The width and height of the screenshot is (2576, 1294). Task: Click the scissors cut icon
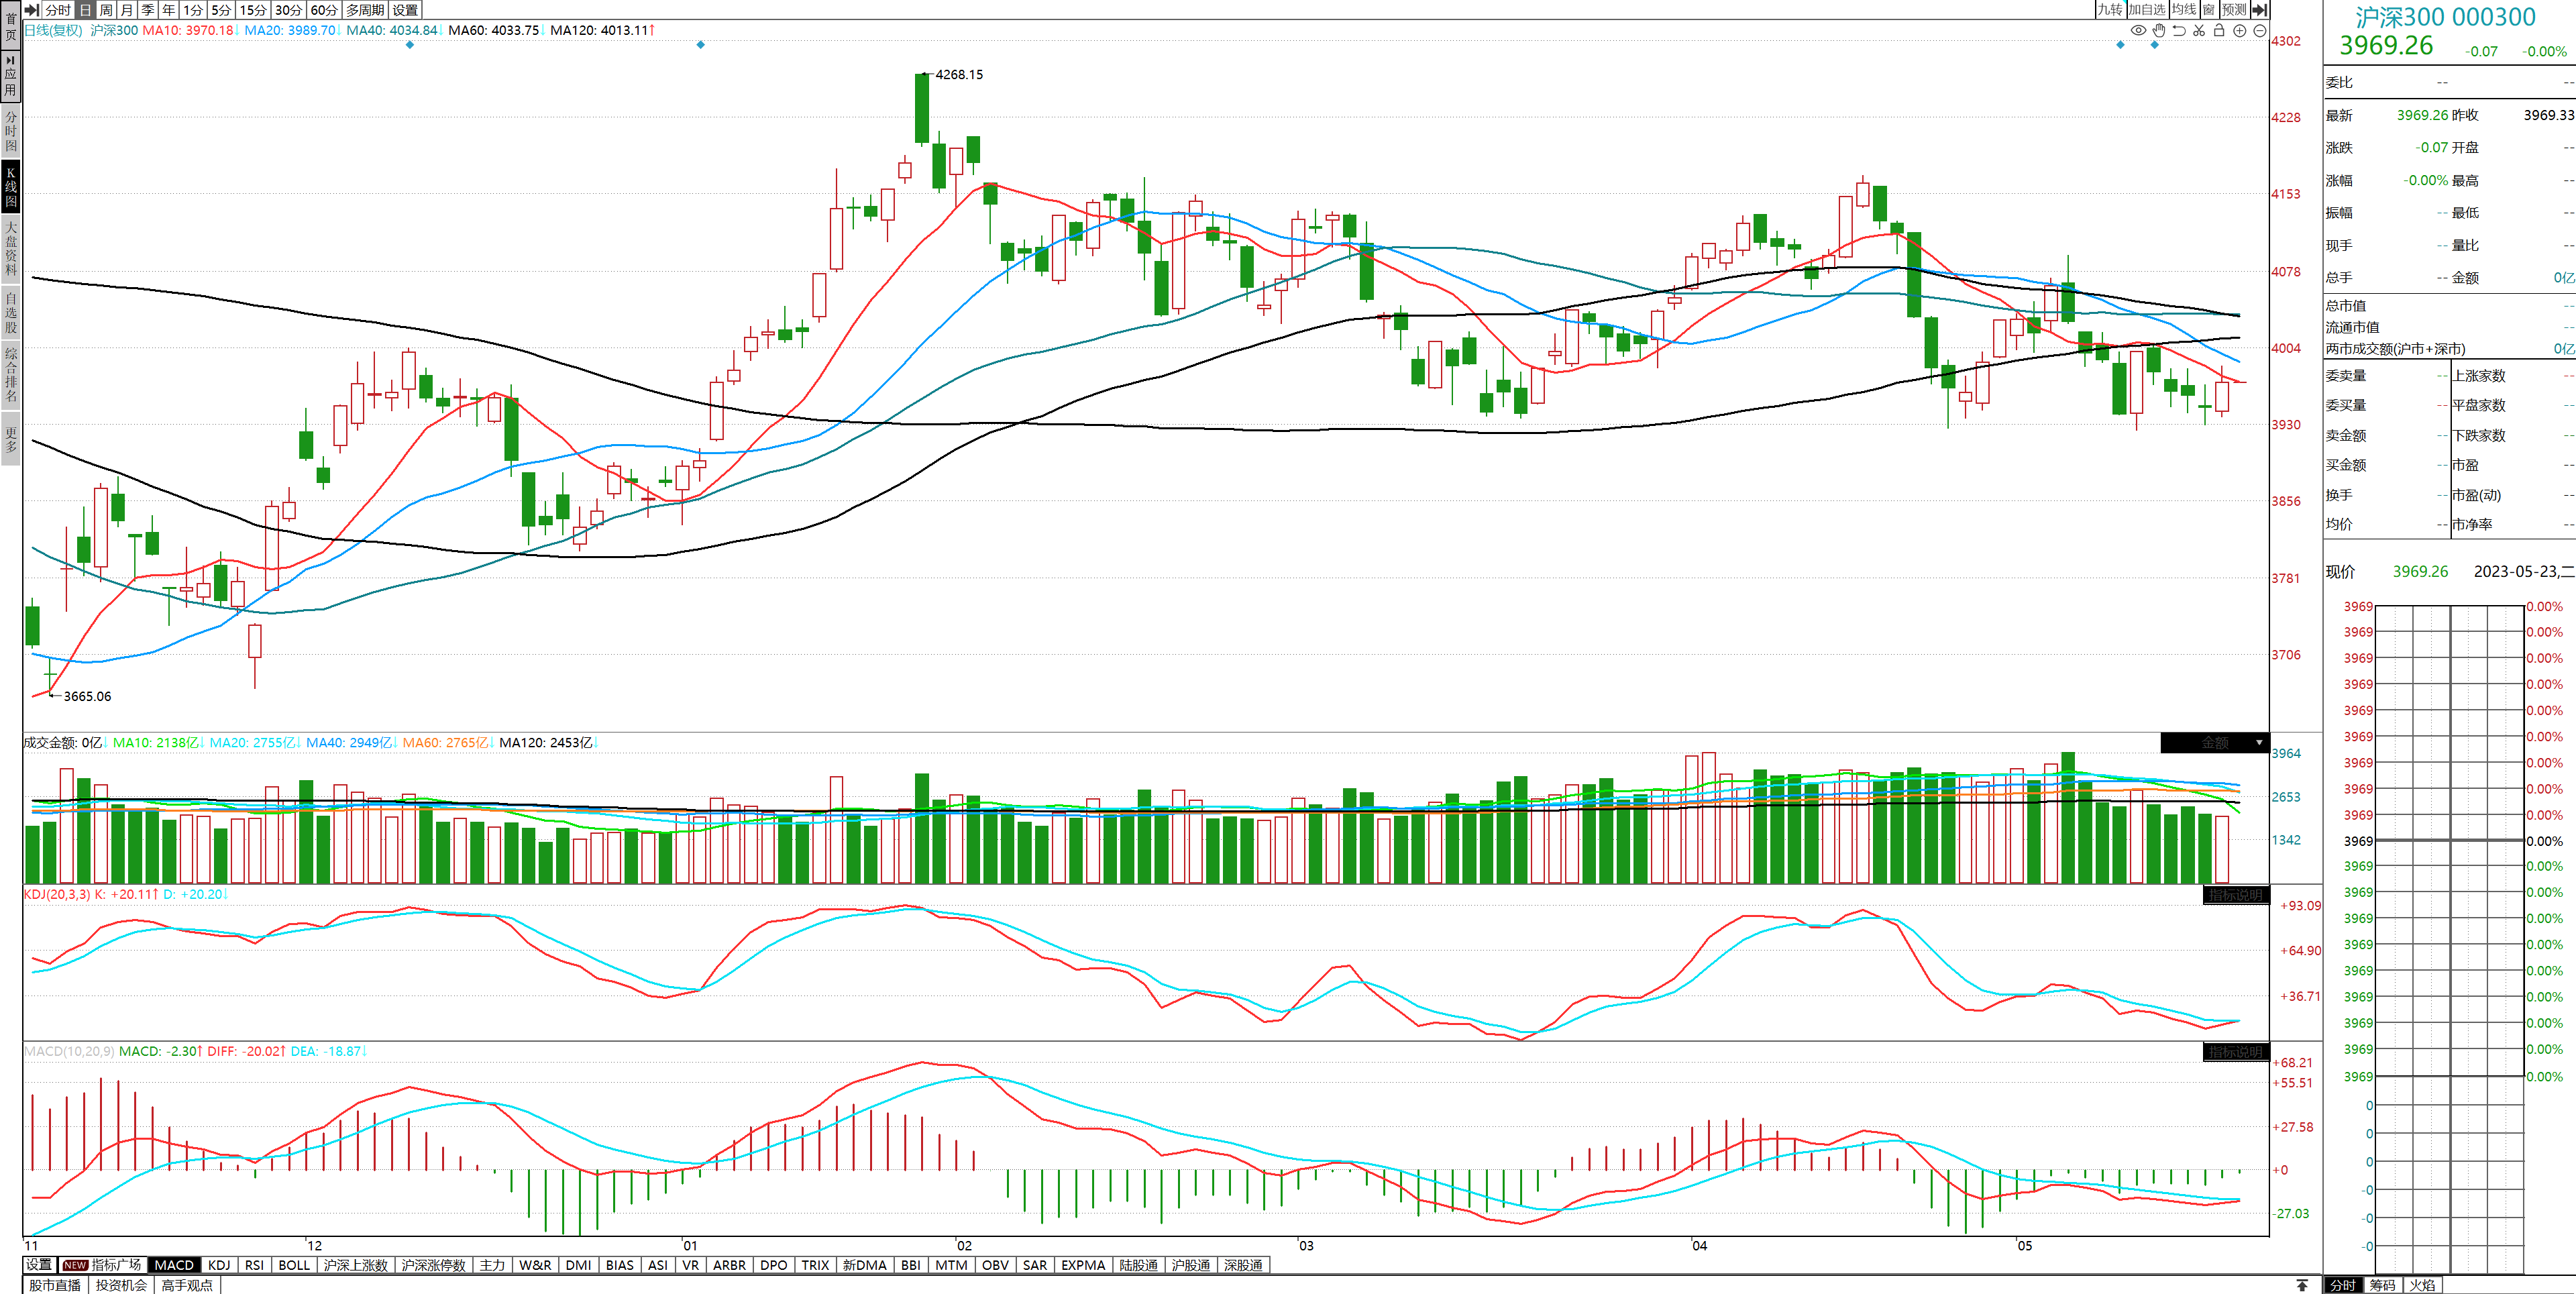tap(2199, 30)
